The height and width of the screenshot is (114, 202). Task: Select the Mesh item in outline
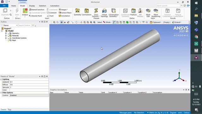coord(14,41)
